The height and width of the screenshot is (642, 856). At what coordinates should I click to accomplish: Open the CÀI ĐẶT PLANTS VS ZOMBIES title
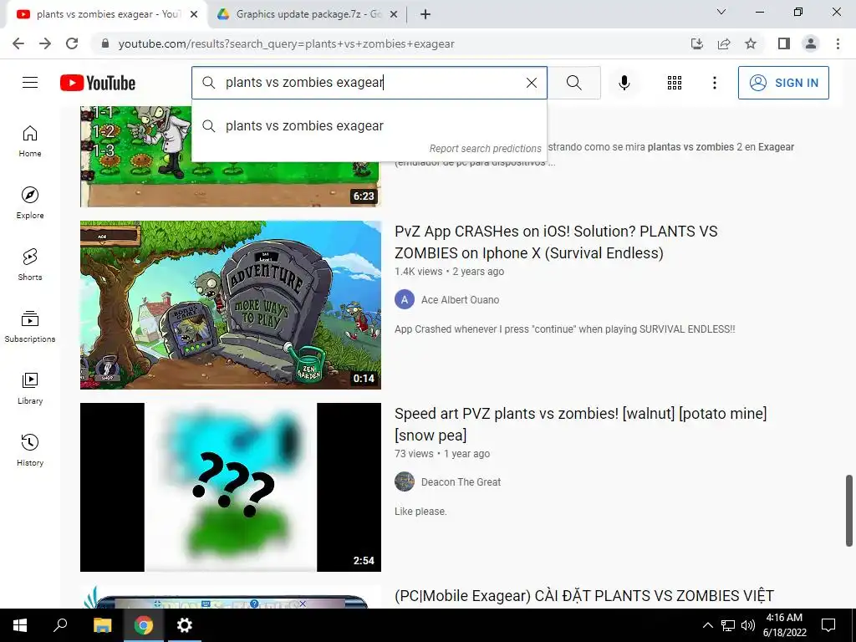click(x=584, y=595)
